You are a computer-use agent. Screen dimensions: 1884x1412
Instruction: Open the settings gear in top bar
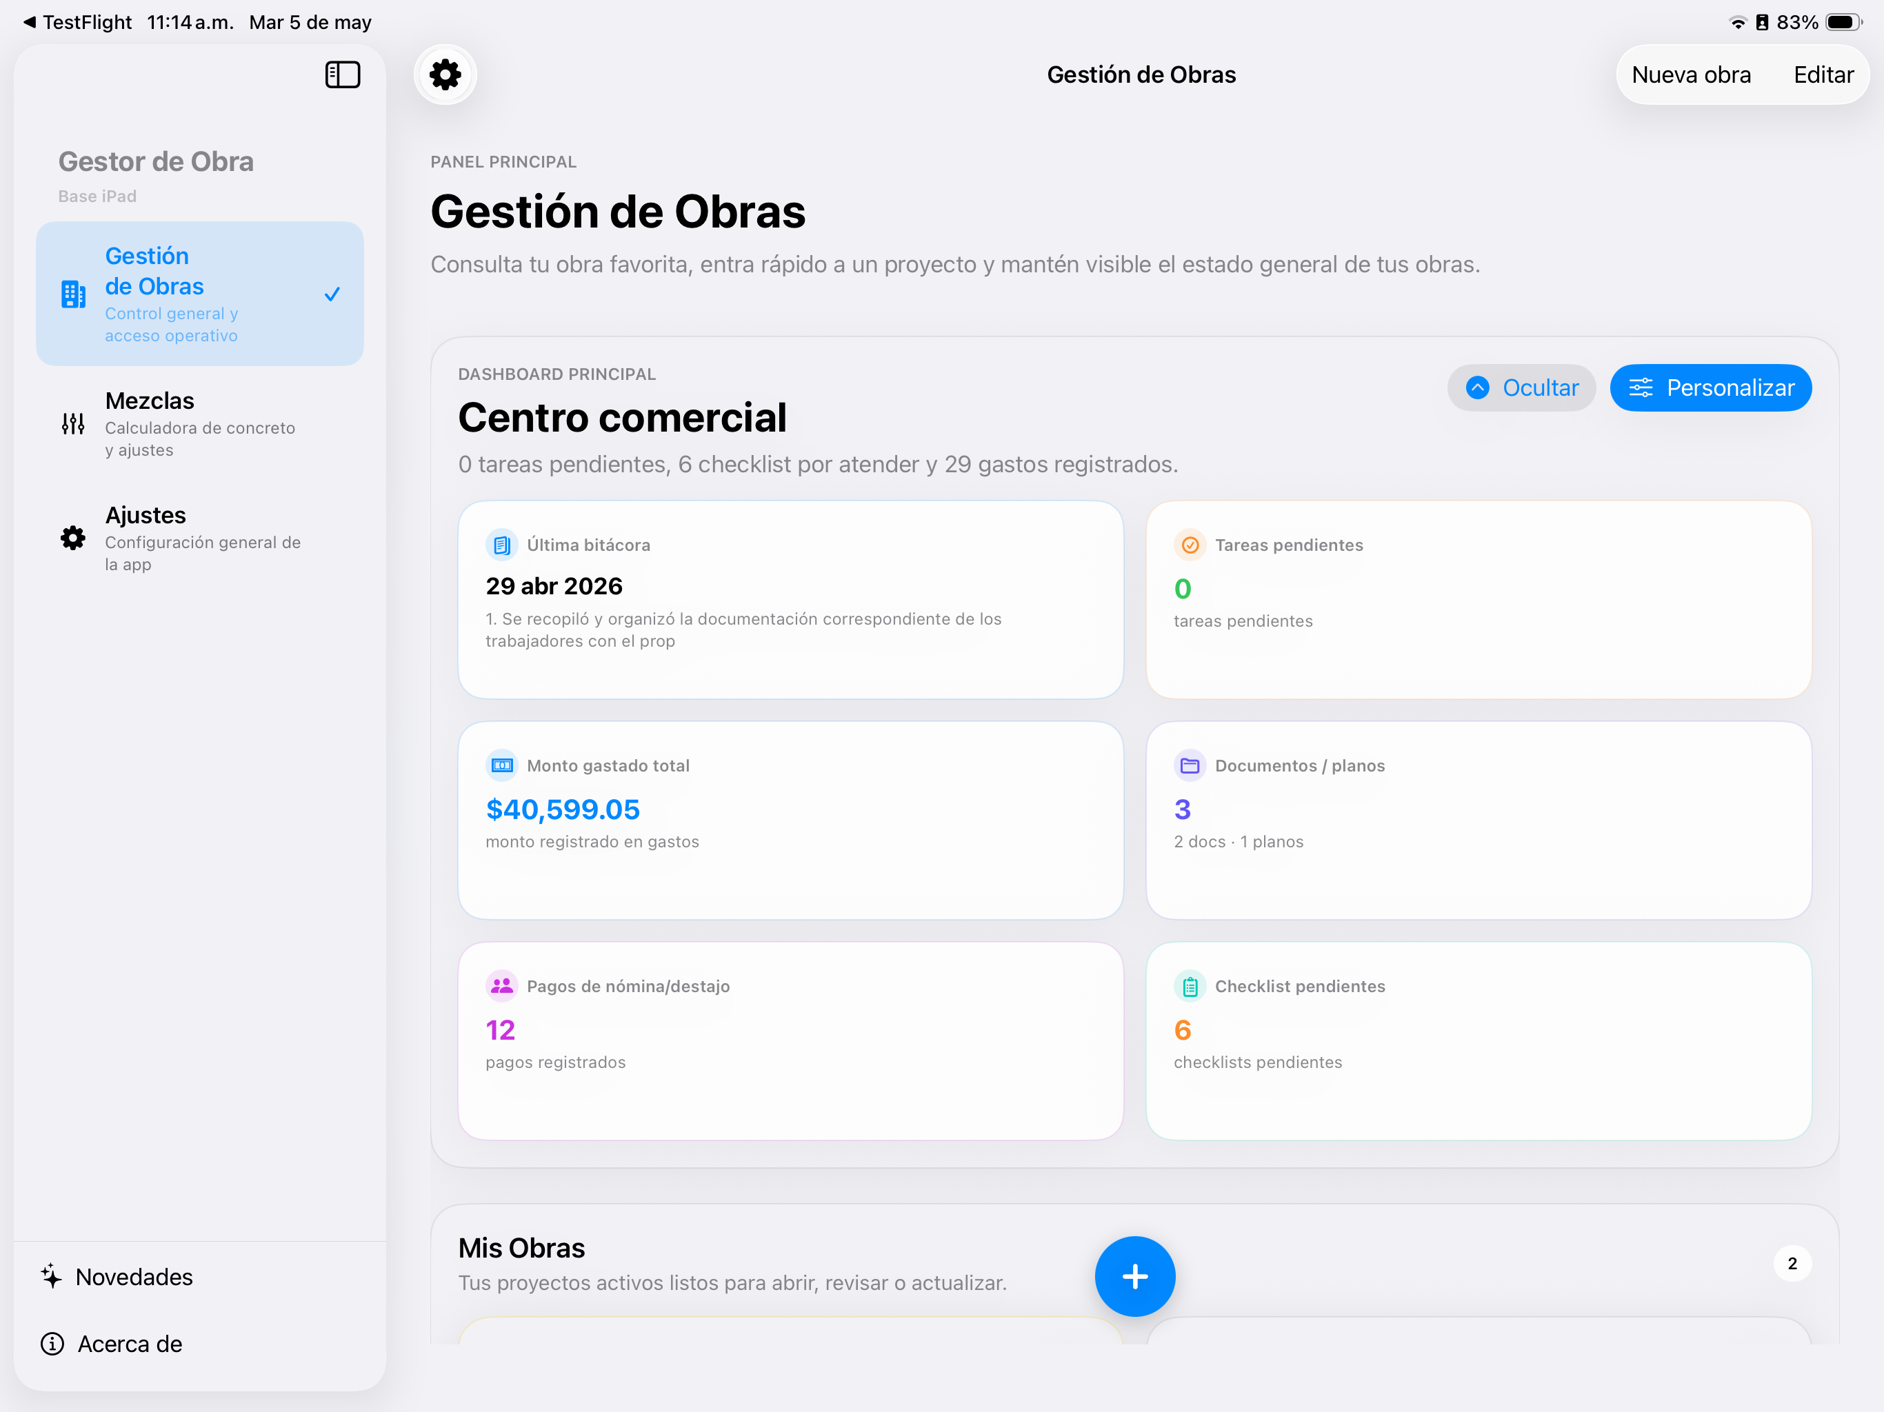coord(445,75)
